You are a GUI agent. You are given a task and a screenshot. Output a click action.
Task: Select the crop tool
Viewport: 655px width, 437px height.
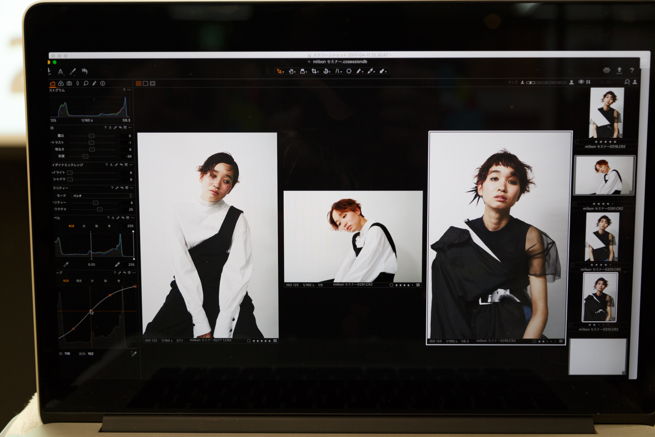click(x=314, y=71)
